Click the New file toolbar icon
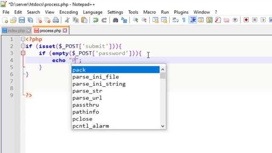Screen dimensions: 272x153 (5, 20)
